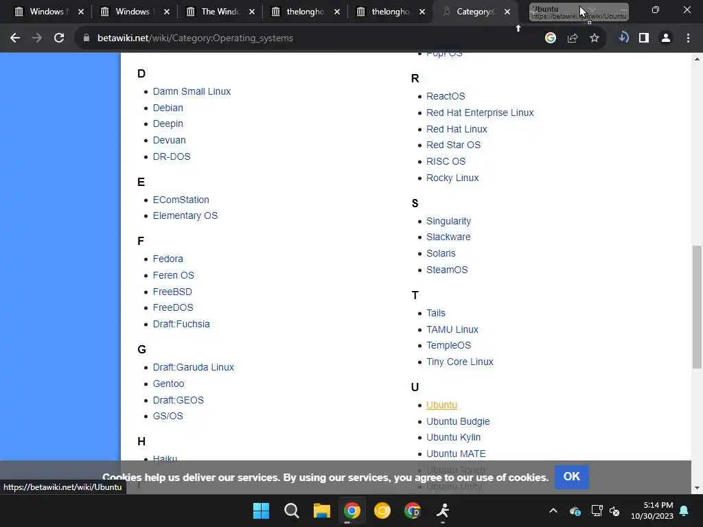Screen dimensions: 703x527
Task: Open the downloads icon in the toolbar
Action: [623, 38]
